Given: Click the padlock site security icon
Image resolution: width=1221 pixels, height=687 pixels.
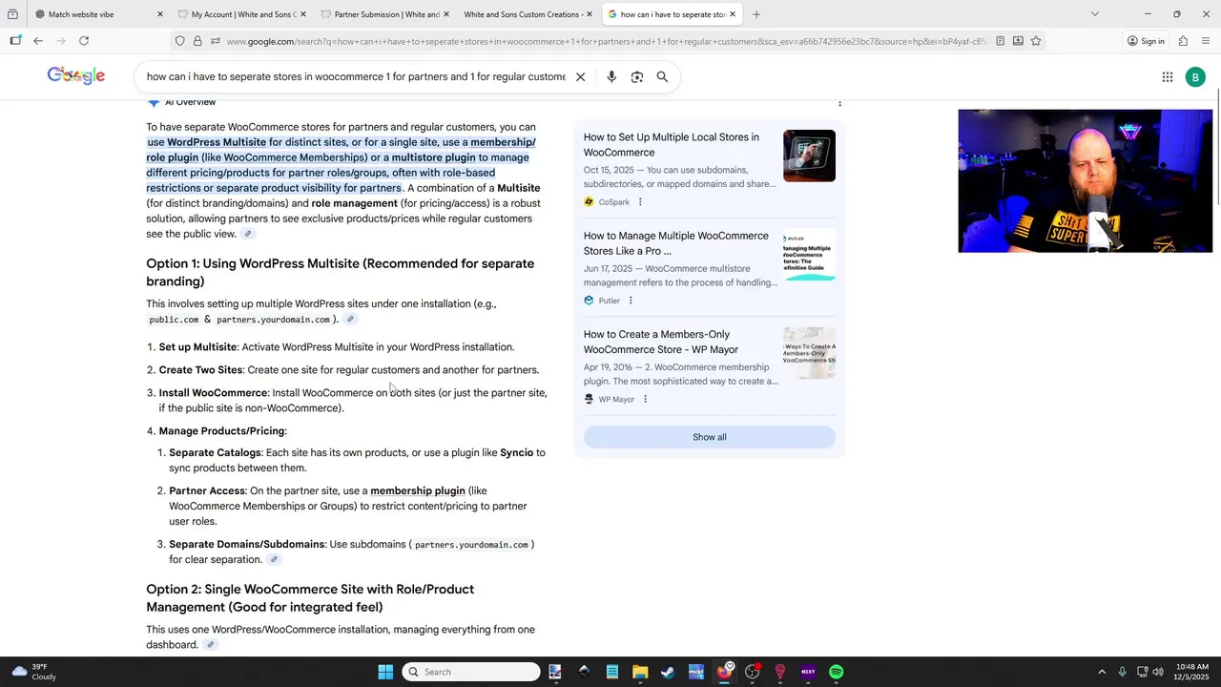Looking at the screenshot, I should click(197, 41).
